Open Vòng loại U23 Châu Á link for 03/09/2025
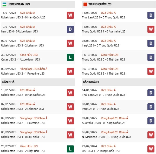 click(x=34, y=132)
